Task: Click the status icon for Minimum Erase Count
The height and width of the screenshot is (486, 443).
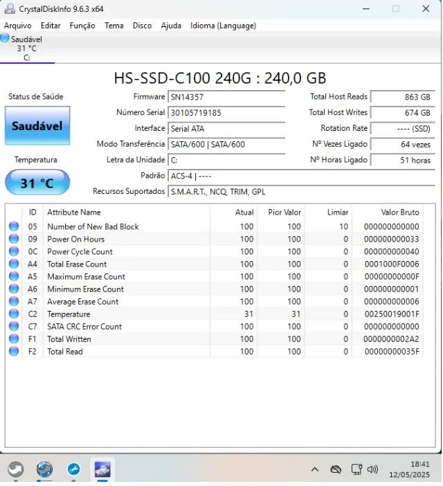Action: 14,289
